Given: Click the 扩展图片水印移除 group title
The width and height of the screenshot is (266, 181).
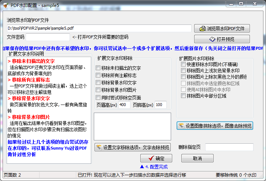Looking at the screenshot, I should 197,59.
